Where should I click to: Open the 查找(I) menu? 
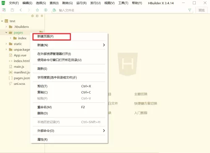coord(54,3)
